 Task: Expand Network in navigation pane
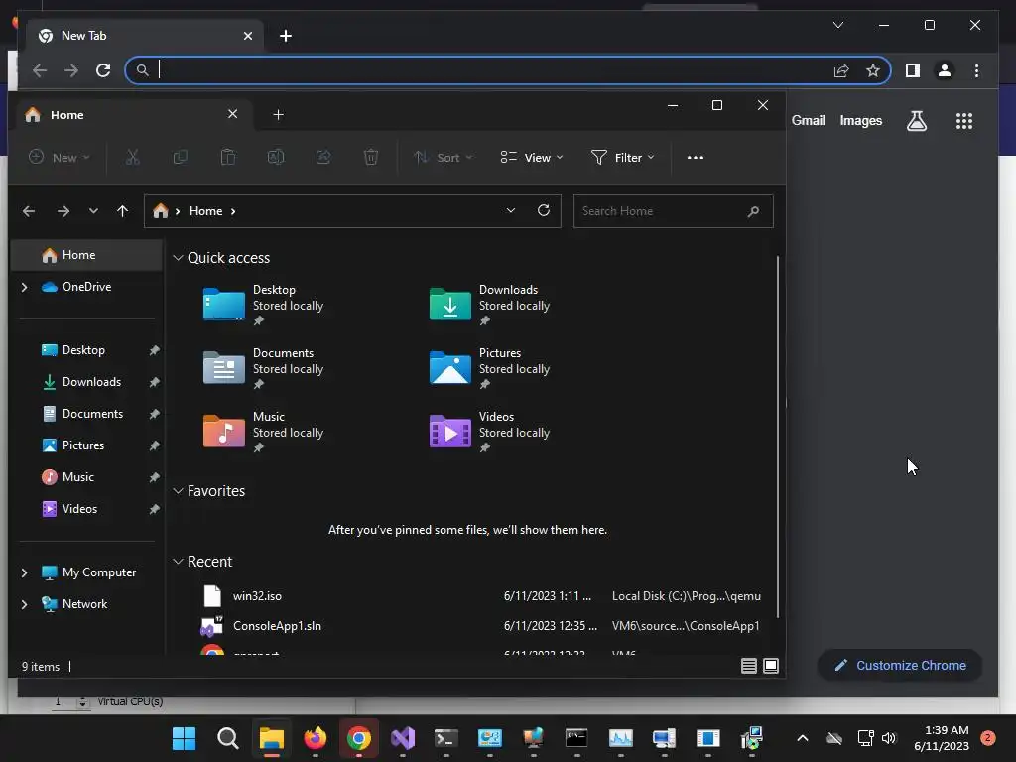tap(25, 604)
